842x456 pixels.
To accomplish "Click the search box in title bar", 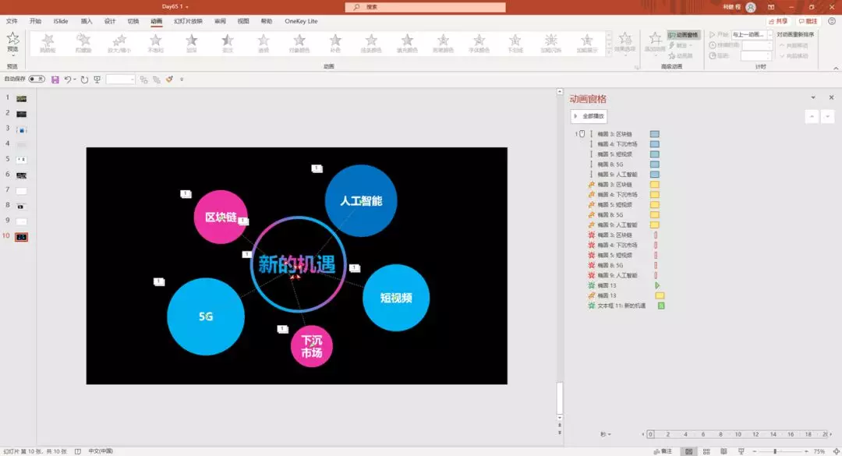I will [x=426, y=7].
